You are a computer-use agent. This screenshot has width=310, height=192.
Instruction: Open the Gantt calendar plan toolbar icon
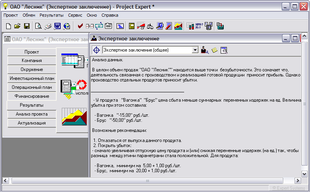pyautogui.click(x=120, y=26)
